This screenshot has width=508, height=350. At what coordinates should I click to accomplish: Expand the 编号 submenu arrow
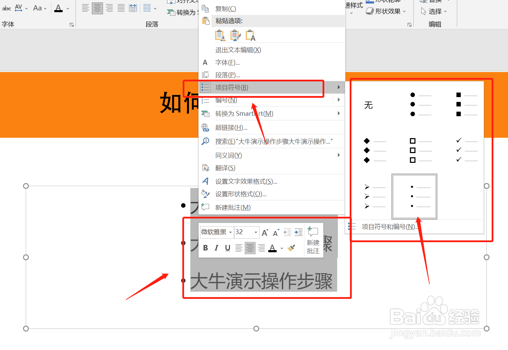pos(339,100)
